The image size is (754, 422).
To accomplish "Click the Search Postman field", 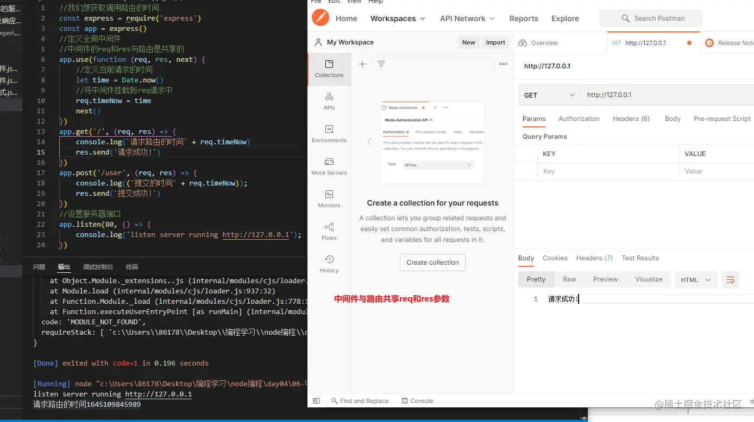I will (651, 18).
